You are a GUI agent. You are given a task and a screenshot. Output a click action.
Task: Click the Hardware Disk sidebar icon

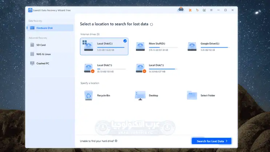(32, 28)
